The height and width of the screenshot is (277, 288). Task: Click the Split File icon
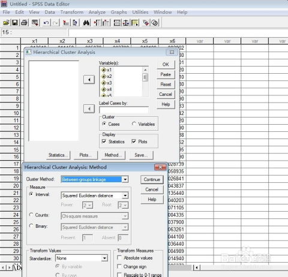(117, 23)
